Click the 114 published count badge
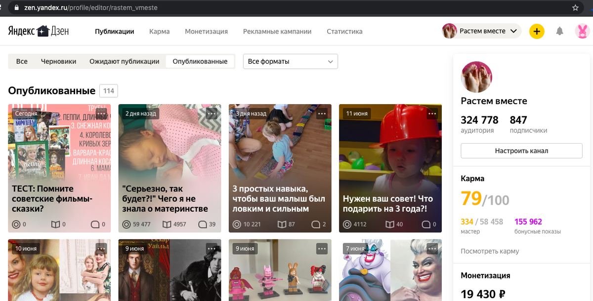 (x=109, y=91)
